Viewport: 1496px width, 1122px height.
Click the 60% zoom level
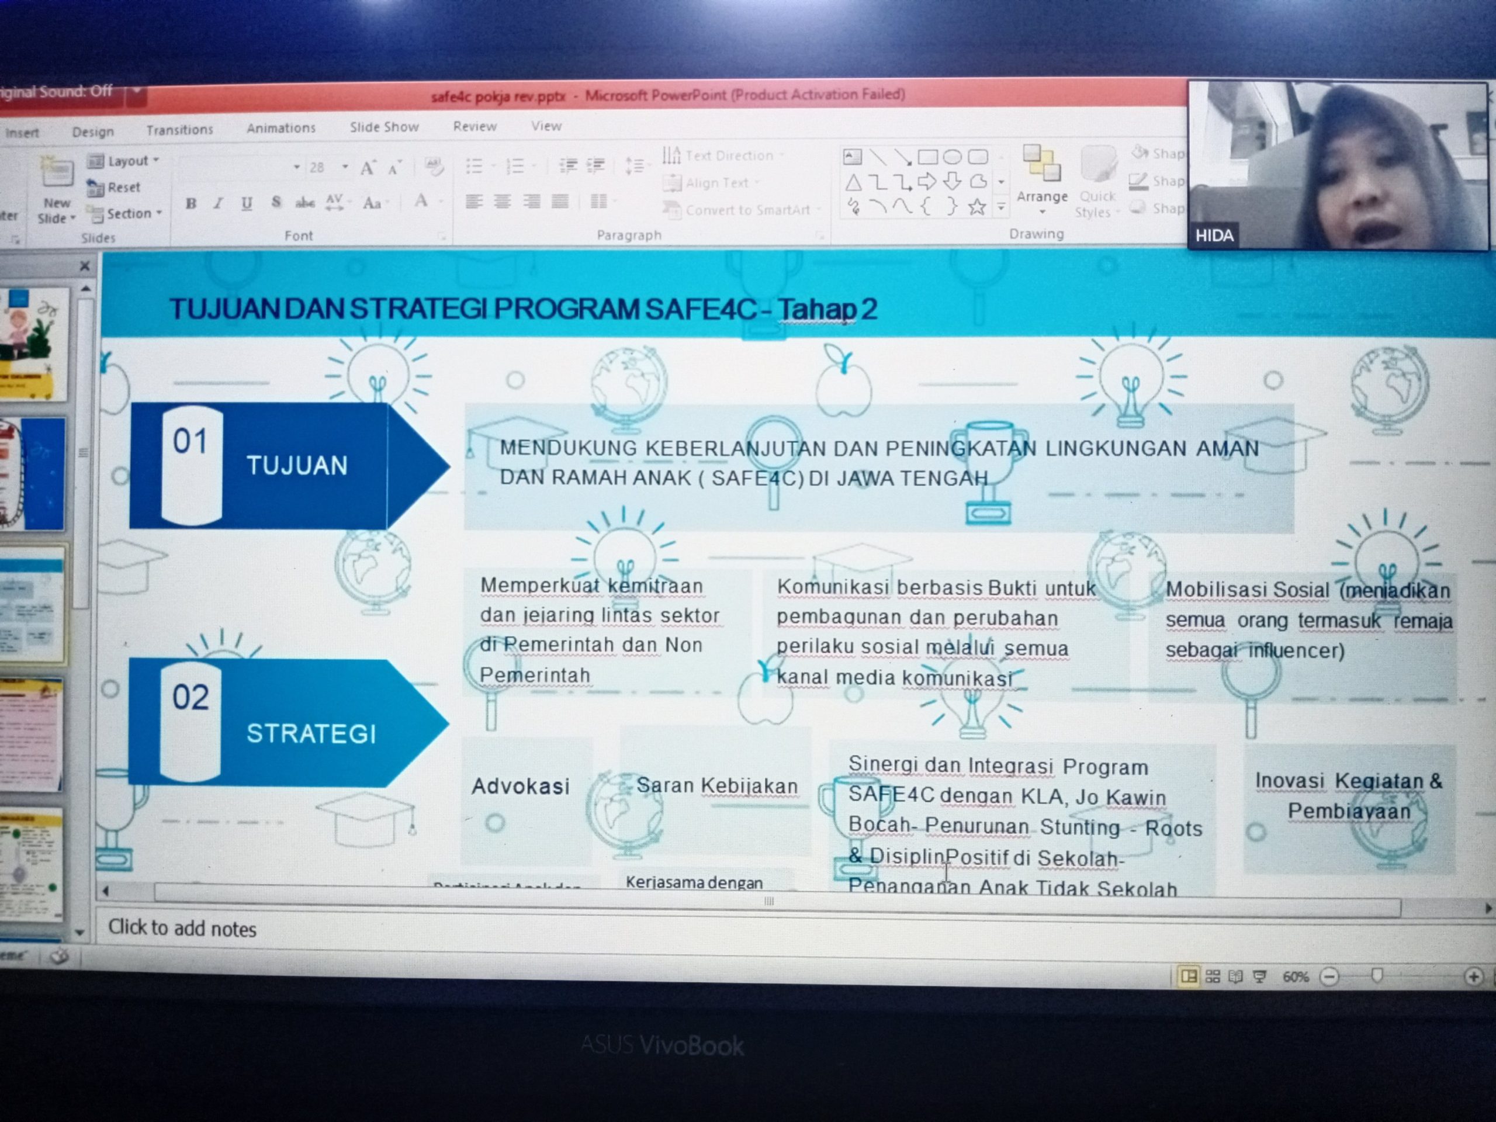coord(1295,977)
